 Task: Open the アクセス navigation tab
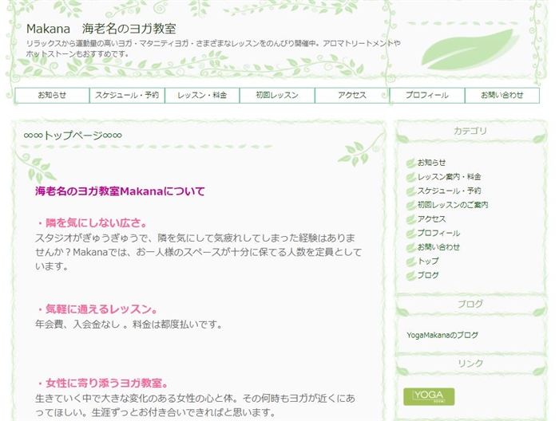[352, 96]
